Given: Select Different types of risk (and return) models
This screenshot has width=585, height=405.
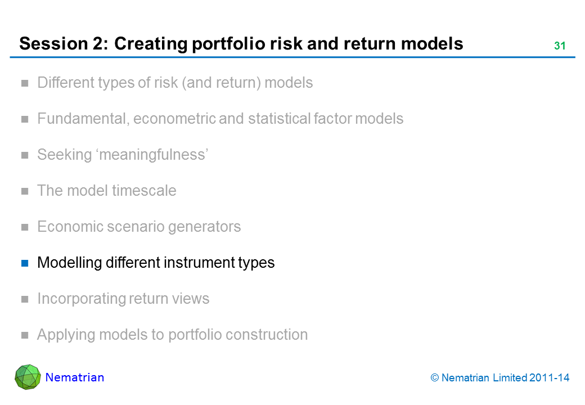Looking at the screenshot, I should [x=175, y=83].
